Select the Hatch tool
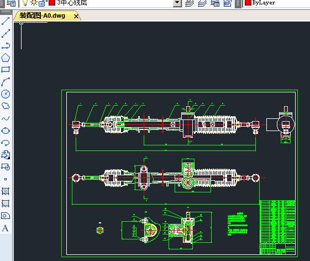 pyautogui.click(x=6, y=191)
